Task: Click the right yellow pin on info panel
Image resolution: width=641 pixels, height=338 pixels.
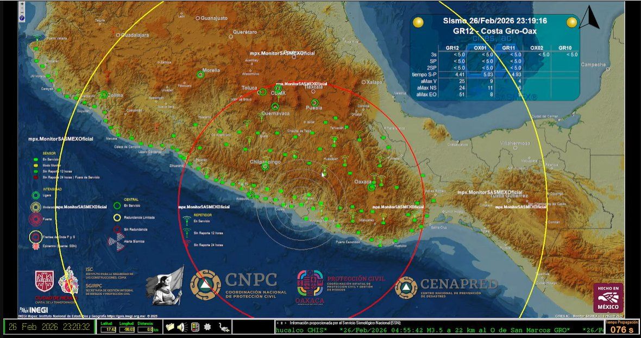Action: click(571, 22)
